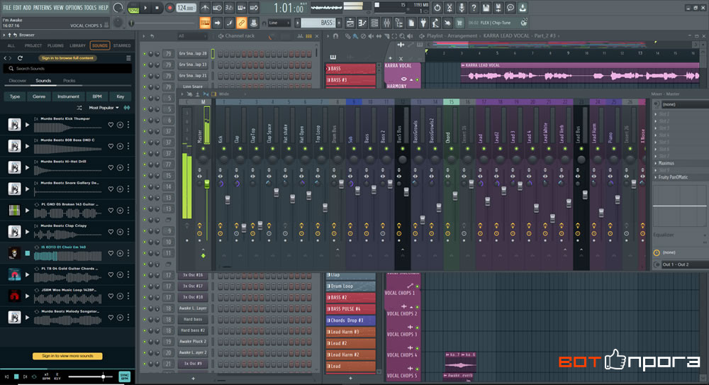Viewport: 709px width, 385px height.
Task: Open the mixer view toolbar icon
Action: [387, 23]
